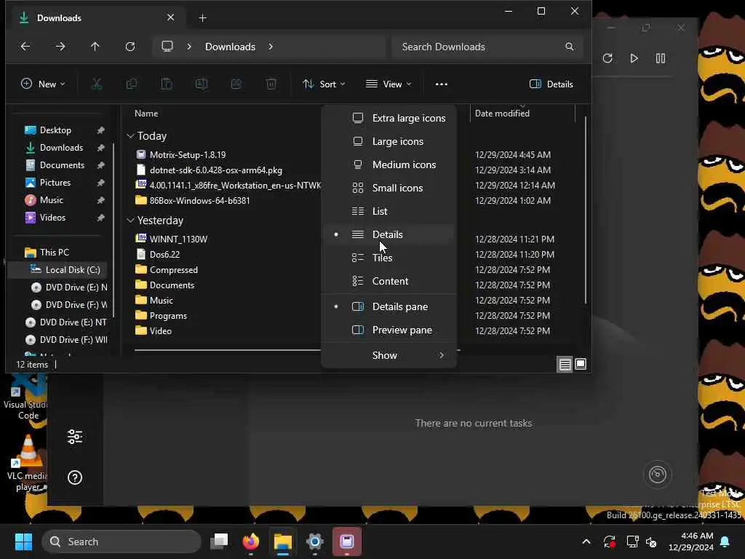Screen dimensions: 745x559
Task: Open Motrix help question icon
Action: click(75, 477)
